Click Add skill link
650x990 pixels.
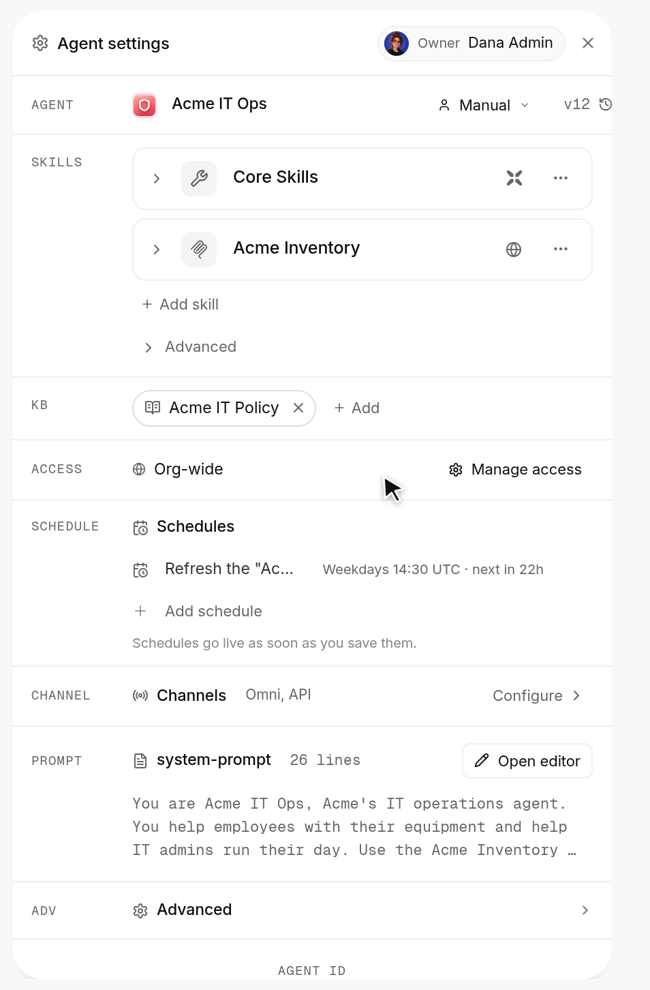click(180, 305)
